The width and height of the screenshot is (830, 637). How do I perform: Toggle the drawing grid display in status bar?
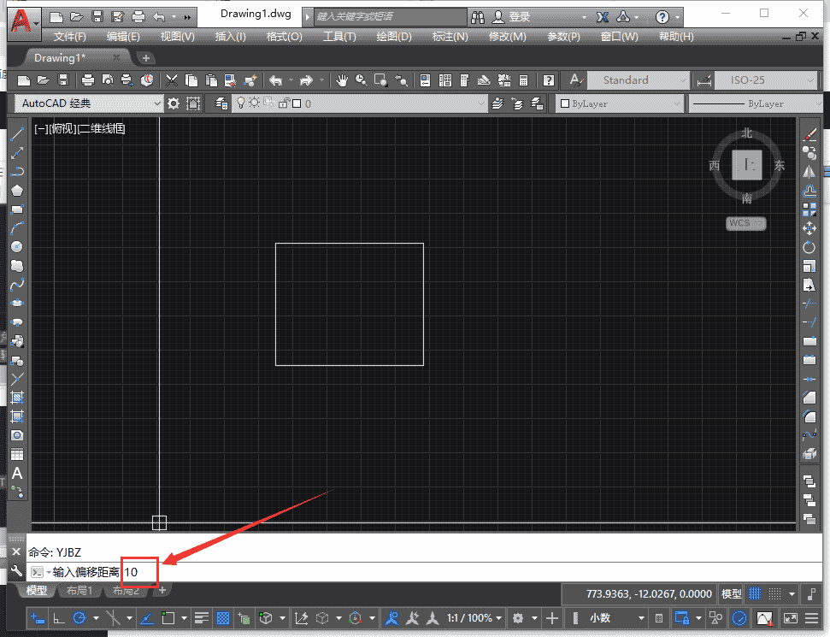(755, 594)
